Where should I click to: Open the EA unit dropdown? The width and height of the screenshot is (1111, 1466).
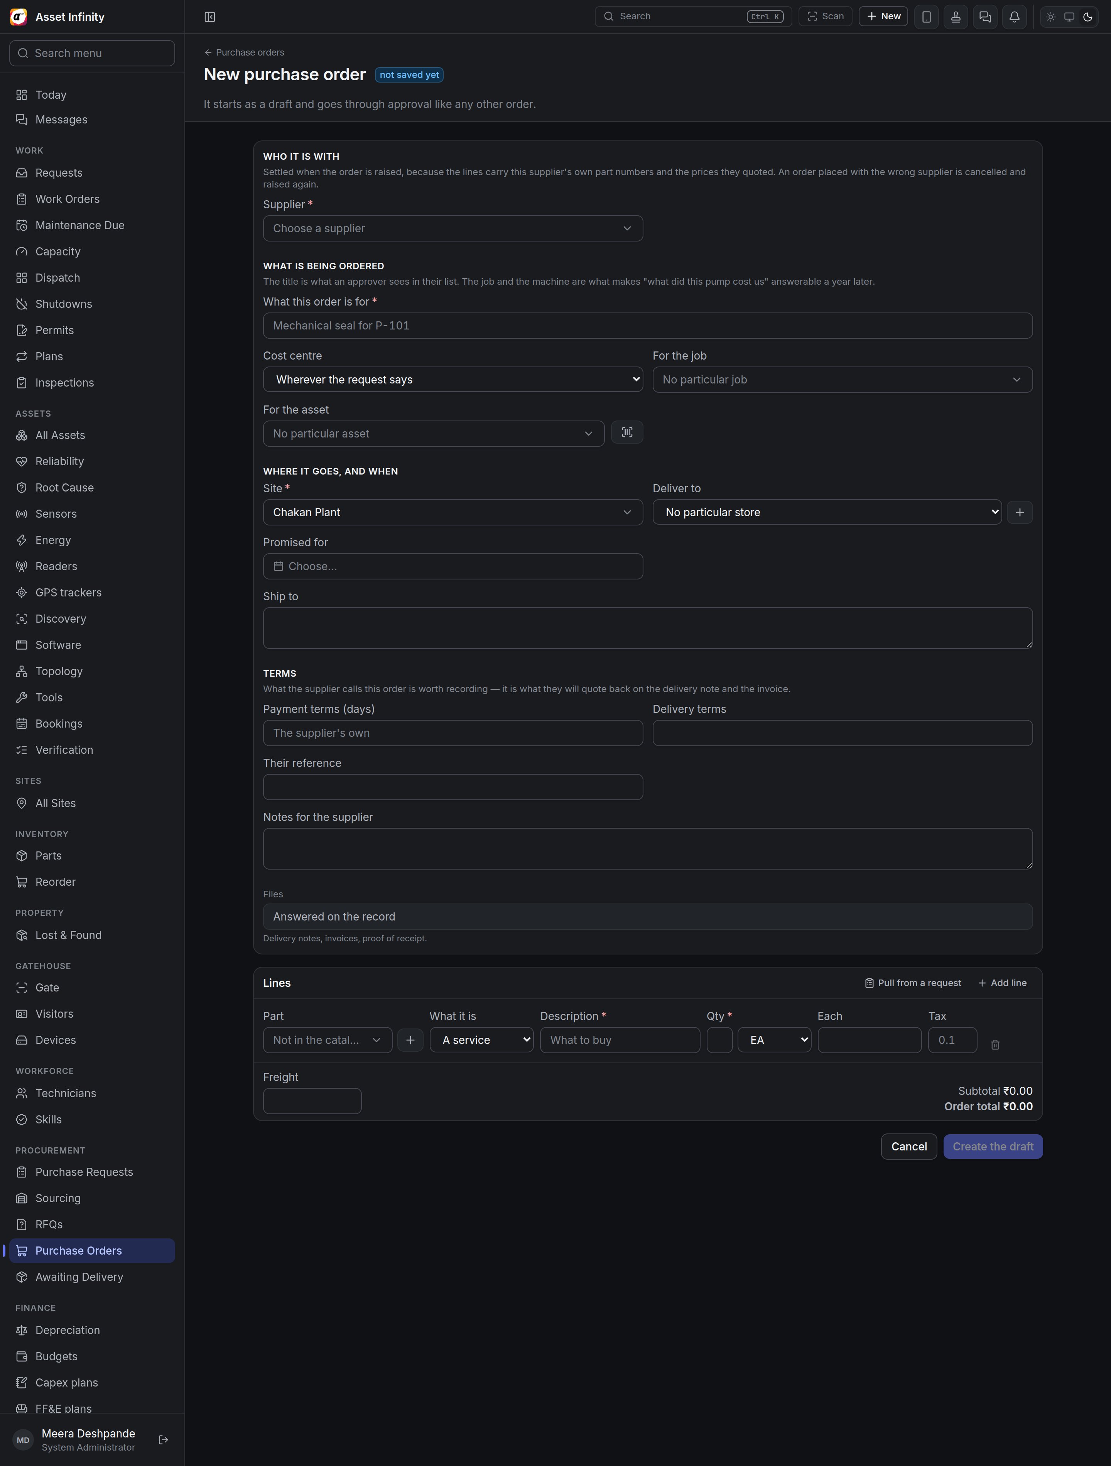(x=774, y=1040)
